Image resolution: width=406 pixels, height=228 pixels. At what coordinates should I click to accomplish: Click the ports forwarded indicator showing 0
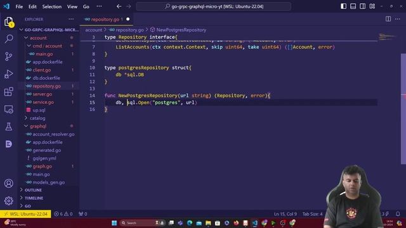point(83,214)
